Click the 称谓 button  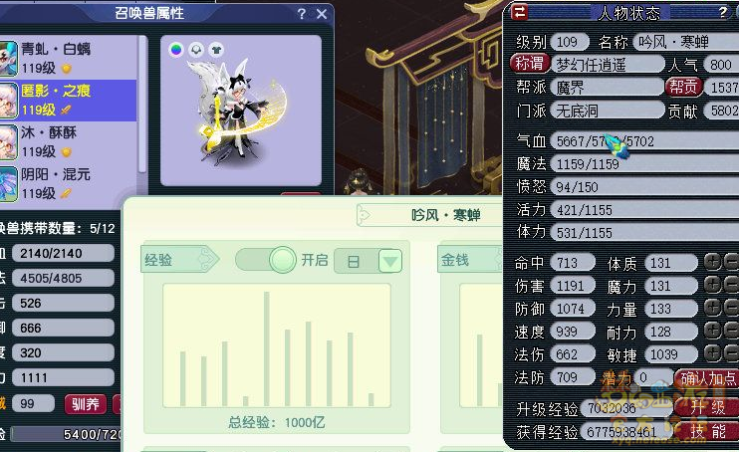(x=530, y=64)
